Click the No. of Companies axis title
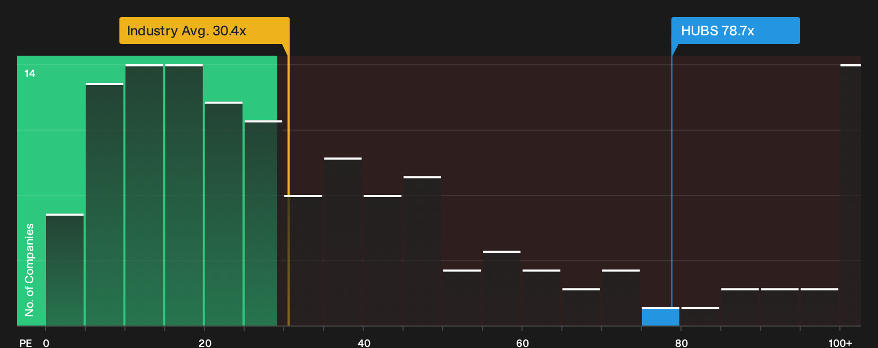Image resolution: width=878 pixels, height=348 pixels. (x=29, y=270)
